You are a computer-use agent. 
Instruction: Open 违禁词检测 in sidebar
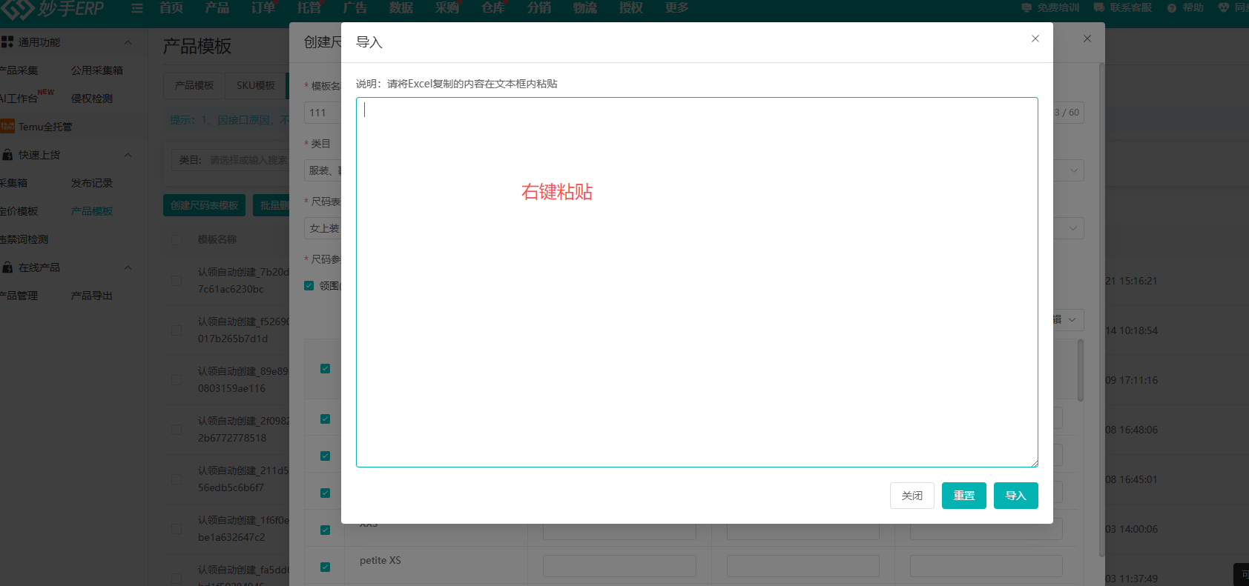pyautogui.click(x=24, y=239)
